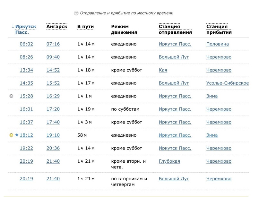Open the 17:20 Ангарск arrival link
The width and height of the screenshot is (259, 197).
point(53,109)
